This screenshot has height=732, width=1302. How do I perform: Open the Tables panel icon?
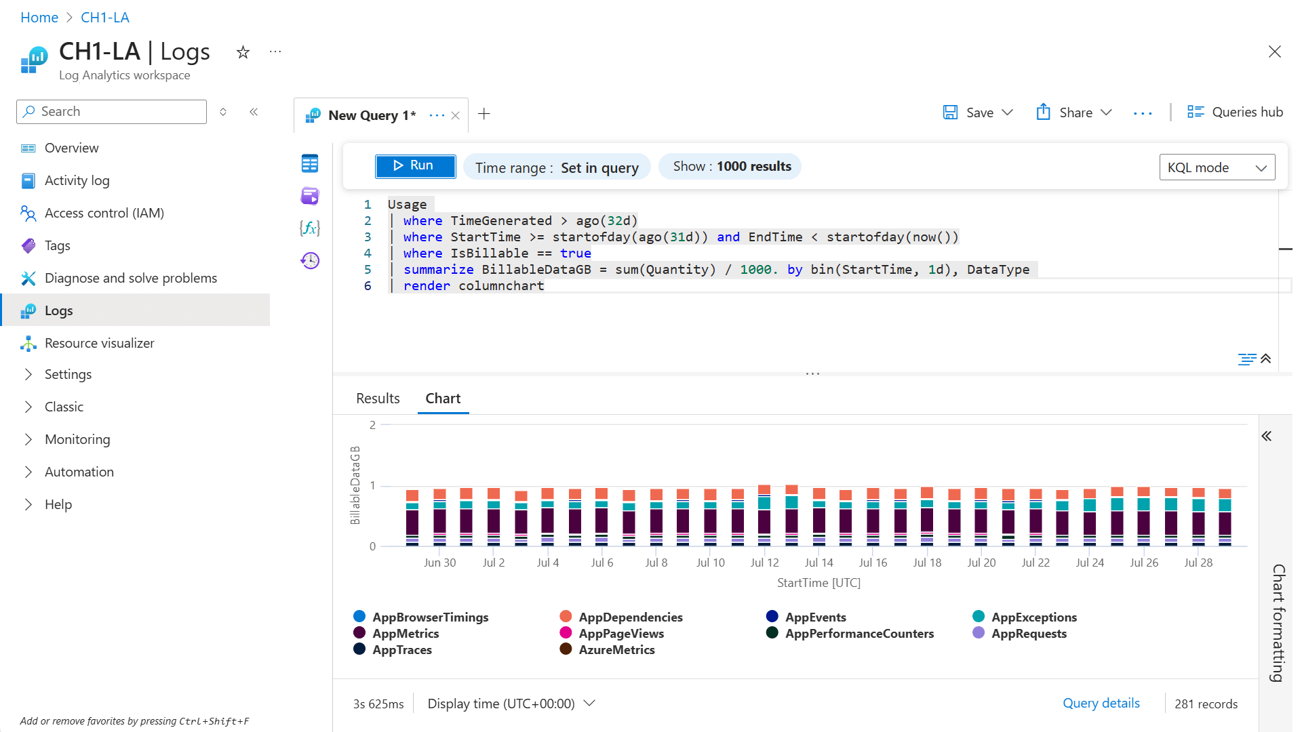(x=310, y=163)
